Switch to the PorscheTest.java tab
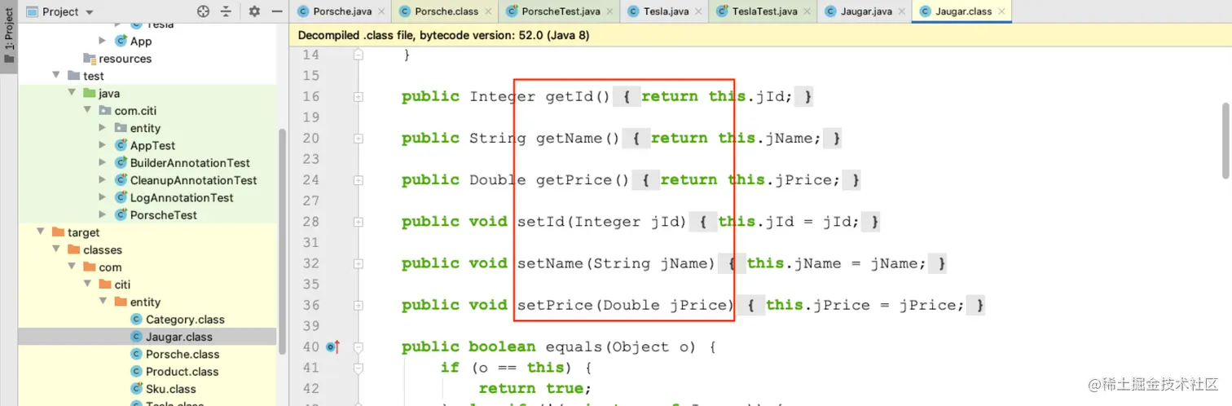Image resolution: width=1232 pixels, height=406 pixels. (561, 11)
